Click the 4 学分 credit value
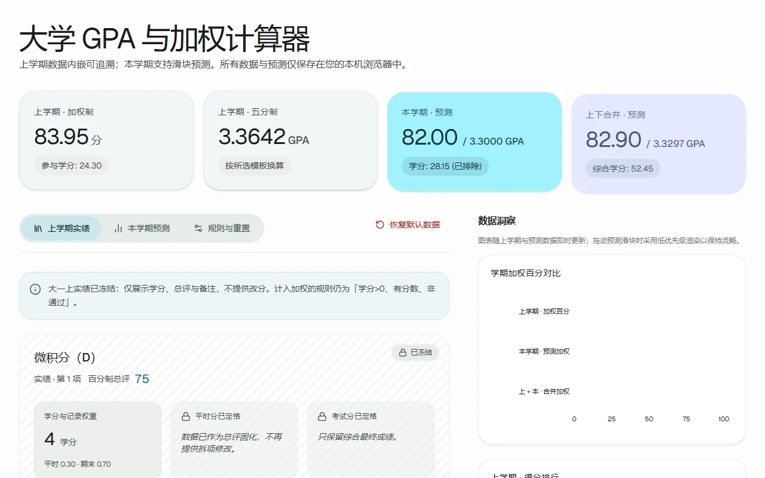This screenshot has height=478, width=765. [x=60, y=440]
